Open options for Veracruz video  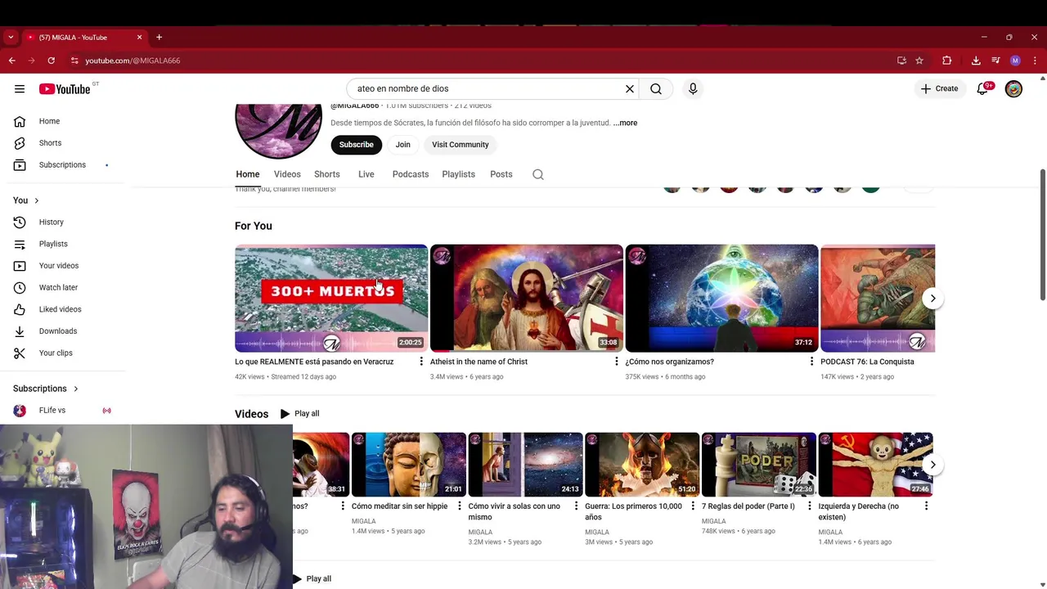click(x=421, y=362)
